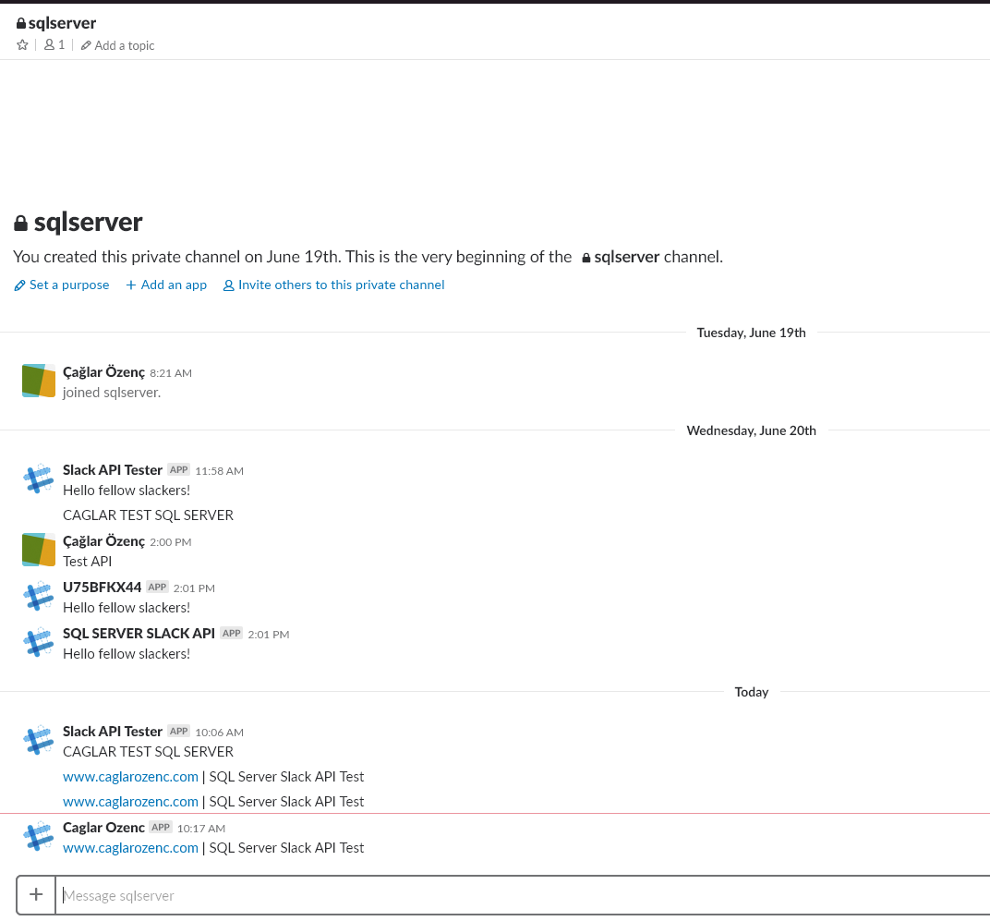Click Invite others to this private channel
Screen dimensions: 990x921
334,285
